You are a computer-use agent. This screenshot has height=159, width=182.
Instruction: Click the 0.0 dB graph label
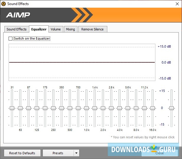pyautogui.click(x=166, y=62)
